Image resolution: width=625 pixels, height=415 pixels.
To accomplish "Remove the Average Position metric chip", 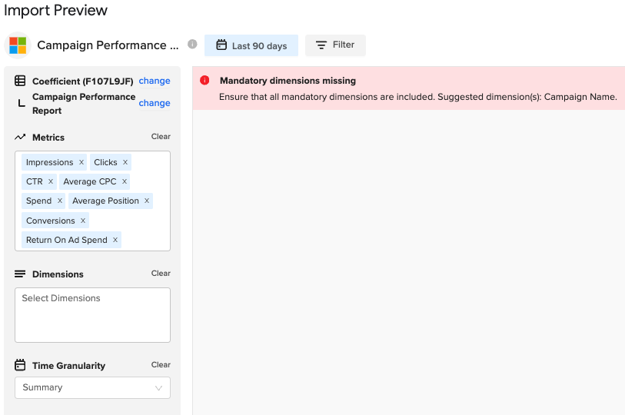I will pyautogui.click(x=147, y=201).
